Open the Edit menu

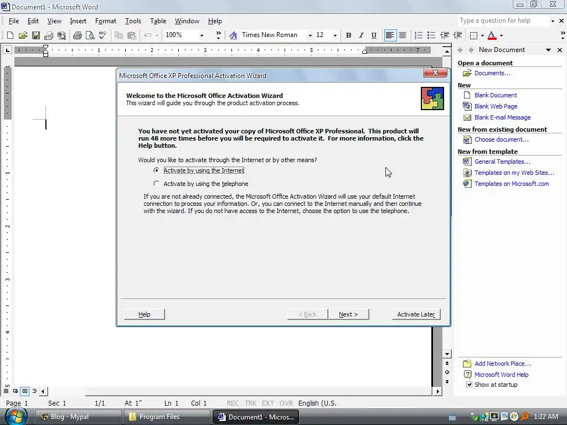tap(33, 21)
